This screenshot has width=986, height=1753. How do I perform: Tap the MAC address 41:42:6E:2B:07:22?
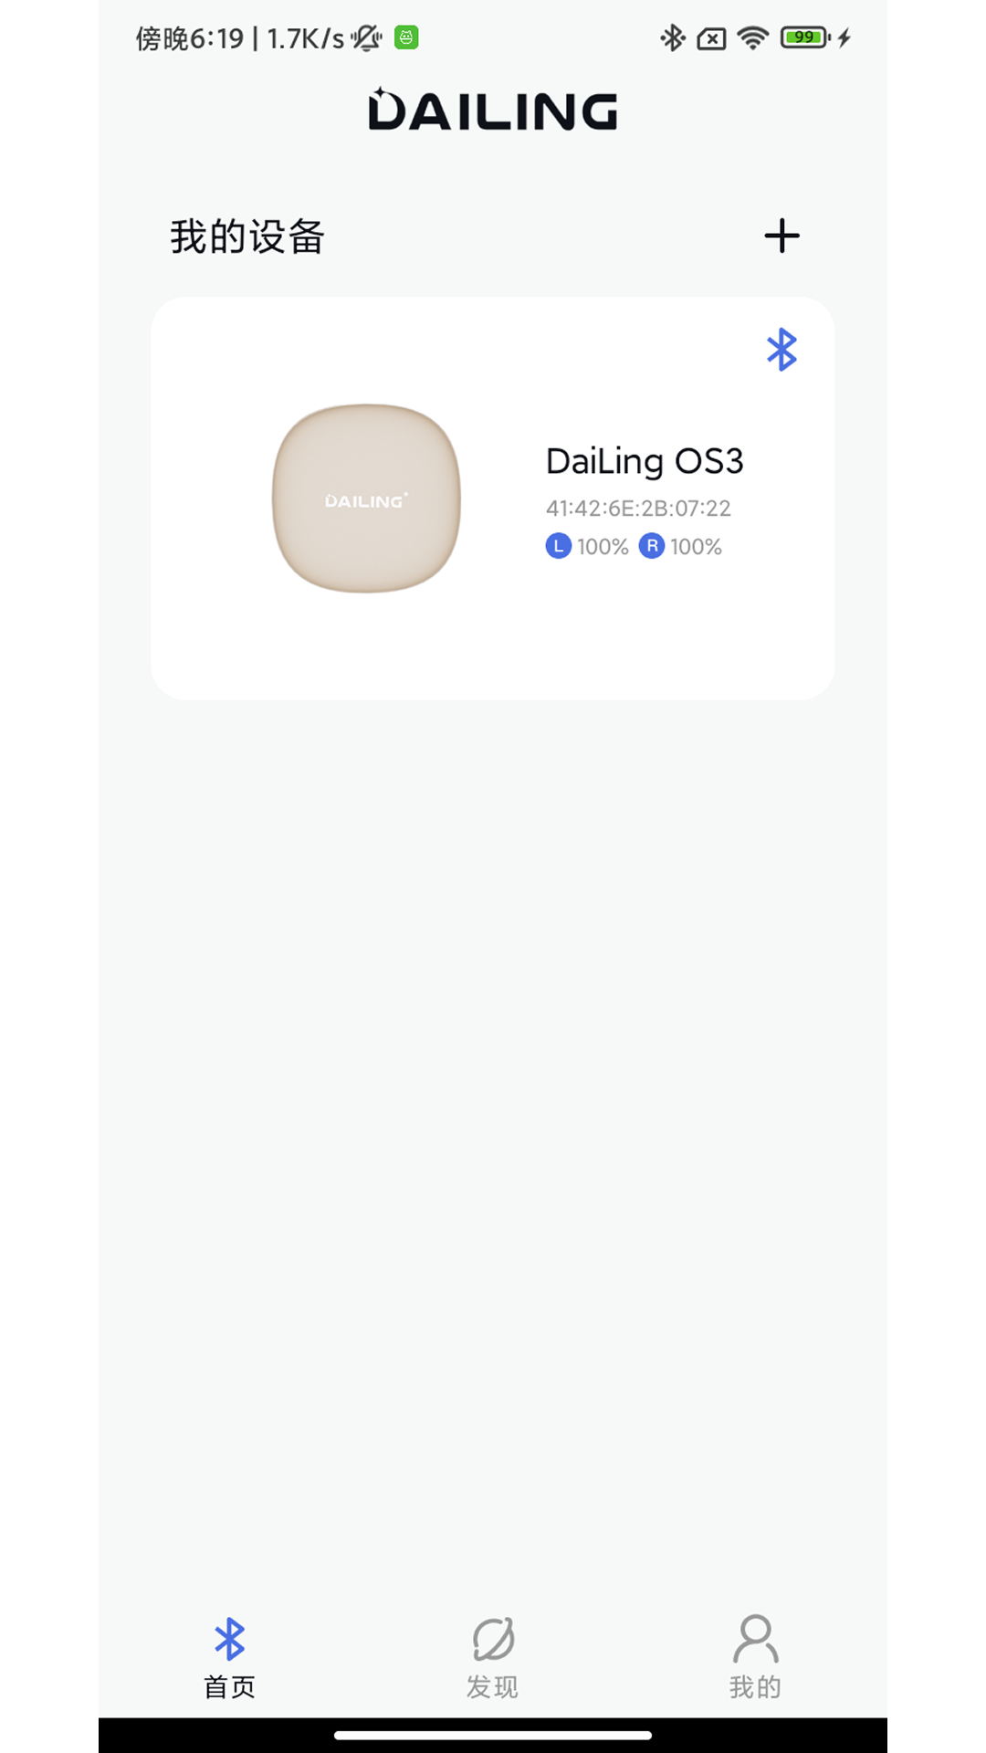pos(638,509)
